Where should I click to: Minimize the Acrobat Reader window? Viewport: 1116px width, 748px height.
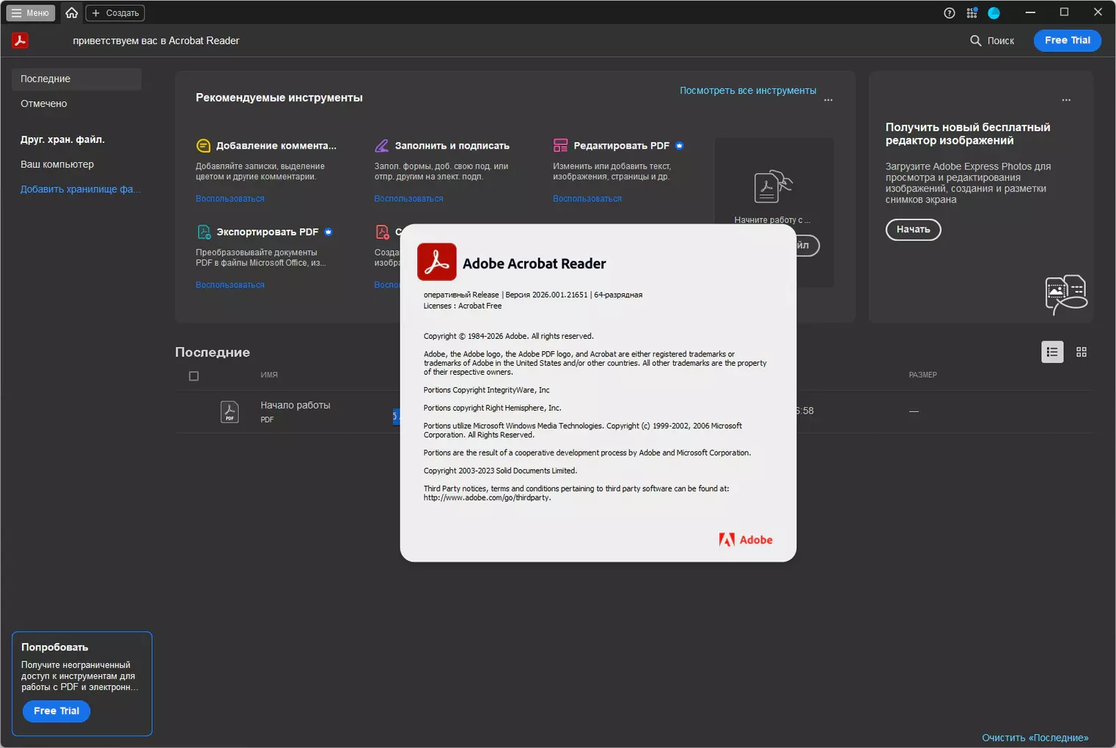tap(1030, 12)
